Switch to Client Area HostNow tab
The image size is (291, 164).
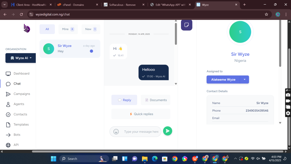tap(31, 5)
